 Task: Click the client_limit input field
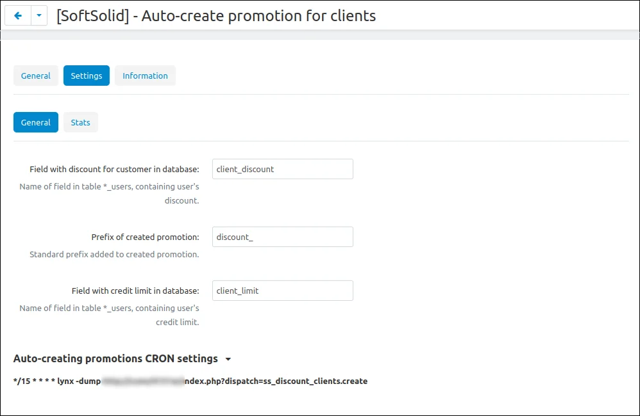click(282, 291)
